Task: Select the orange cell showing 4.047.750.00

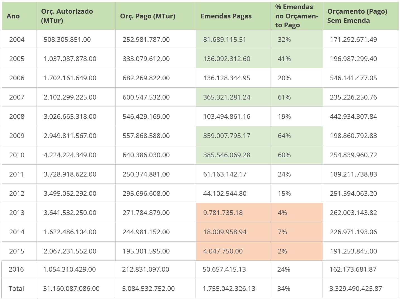Action: pos(223,251)
